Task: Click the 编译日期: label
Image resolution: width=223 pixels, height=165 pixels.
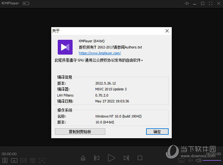Action: [65, 101]
